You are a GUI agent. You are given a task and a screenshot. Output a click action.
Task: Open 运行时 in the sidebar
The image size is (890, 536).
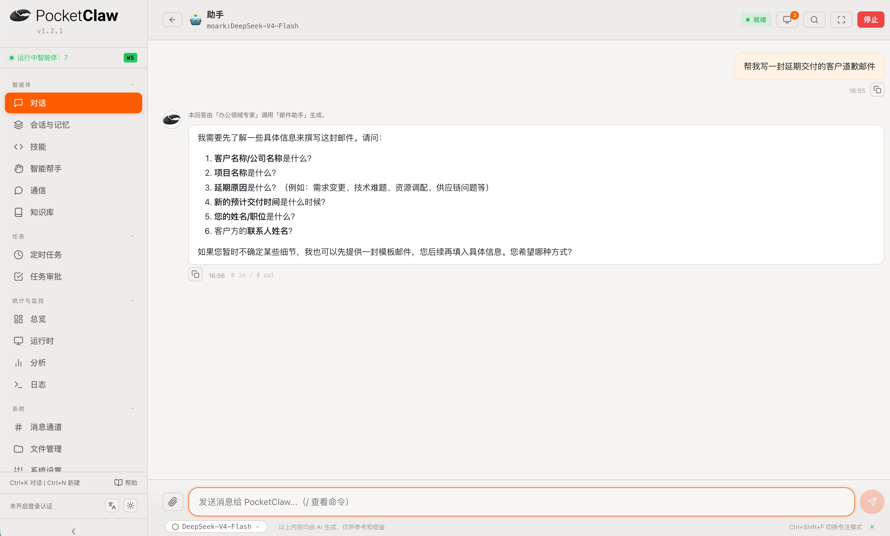point(73,341)
